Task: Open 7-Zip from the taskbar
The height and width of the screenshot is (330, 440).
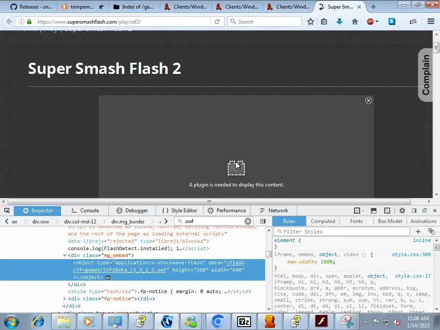Action: click(244, 321)
